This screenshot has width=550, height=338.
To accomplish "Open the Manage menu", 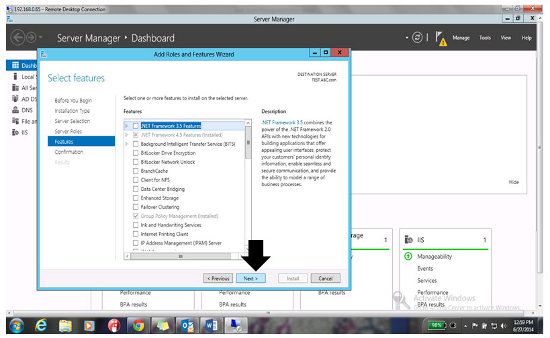I will pos(461,38).
